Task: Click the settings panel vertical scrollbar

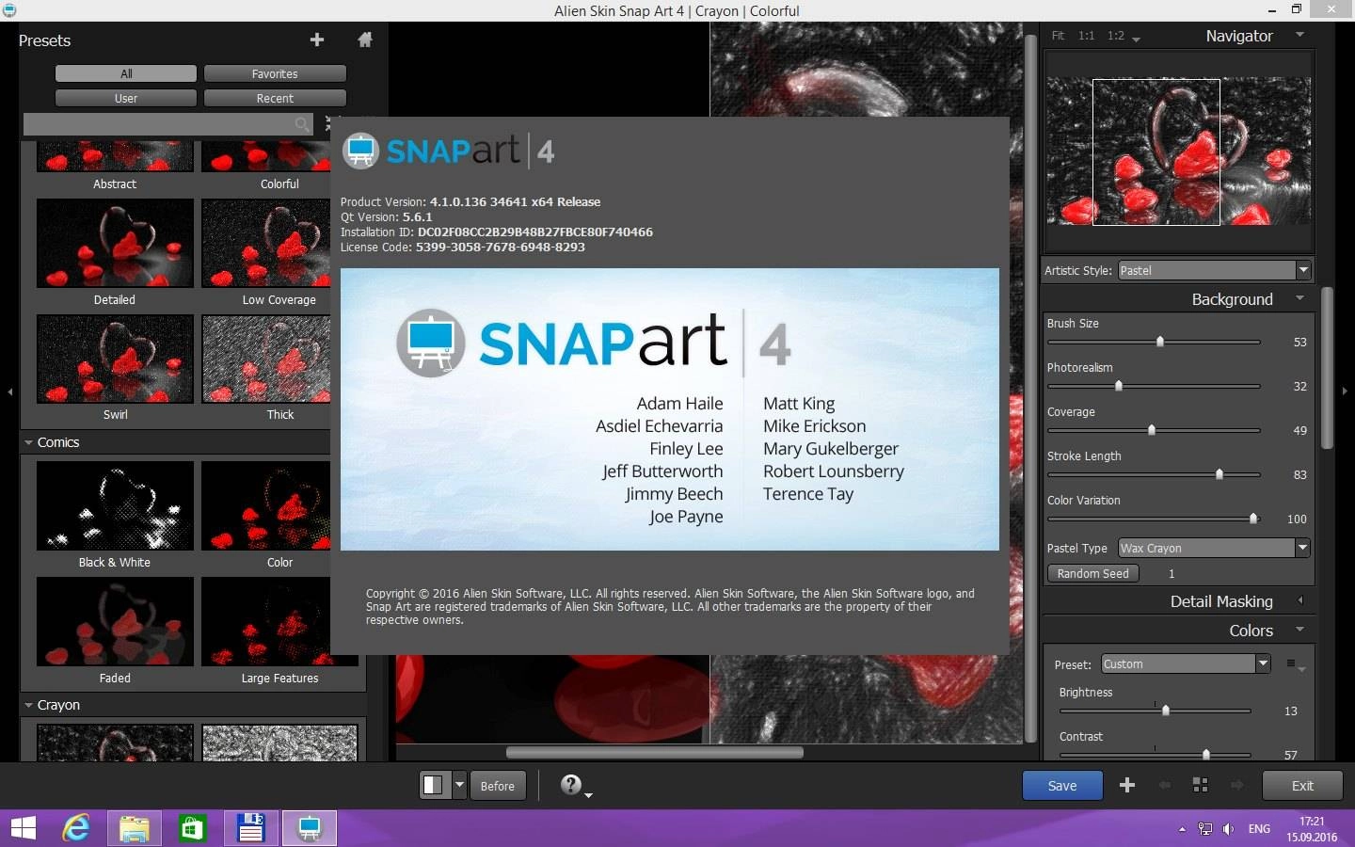Action: click(1328, 367)
